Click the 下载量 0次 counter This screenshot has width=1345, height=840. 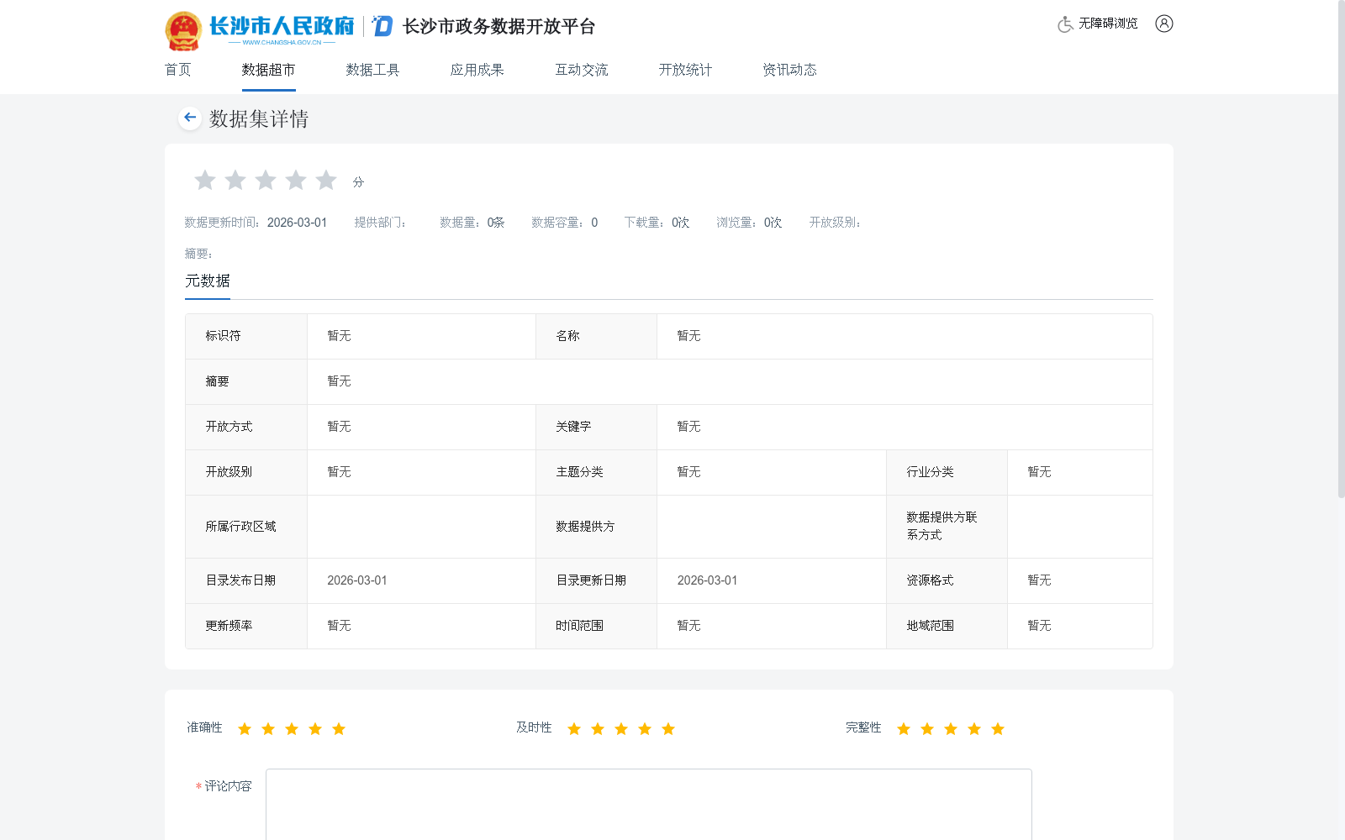(x=657, y=223)
